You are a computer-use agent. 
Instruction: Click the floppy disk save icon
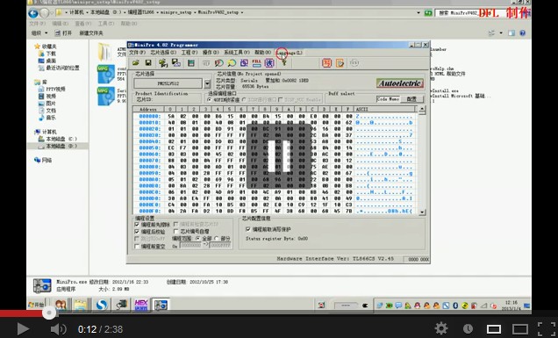(148, 63)
